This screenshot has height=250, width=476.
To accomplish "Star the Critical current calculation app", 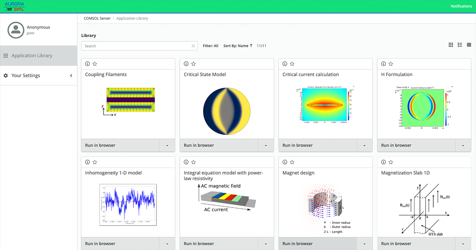I will 292,63.
